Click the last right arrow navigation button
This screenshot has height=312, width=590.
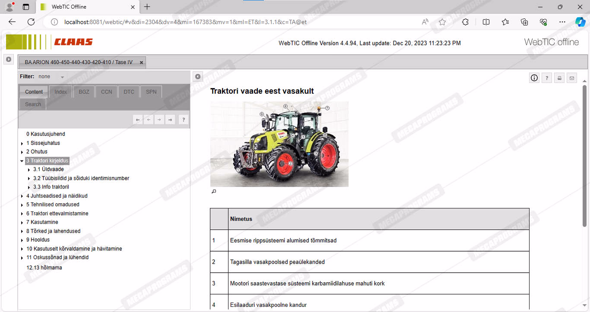click(x=170, y=120)
